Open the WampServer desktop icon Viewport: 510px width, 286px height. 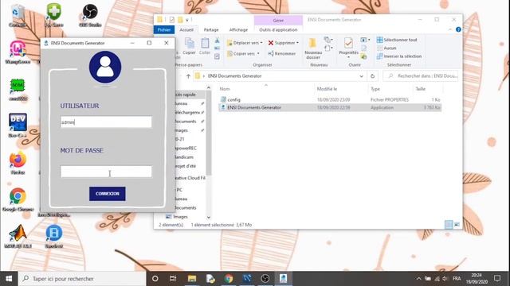(18, 52)
